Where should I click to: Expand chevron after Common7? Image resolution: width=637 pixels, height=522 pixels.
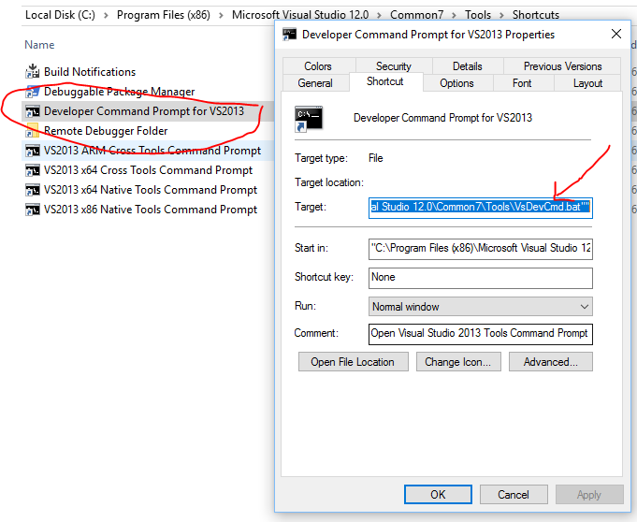pos(455,16)
